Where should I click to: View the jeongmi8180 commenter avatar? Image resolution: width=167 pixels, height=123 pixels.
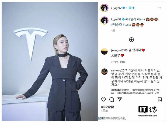(x=104, y=51)
